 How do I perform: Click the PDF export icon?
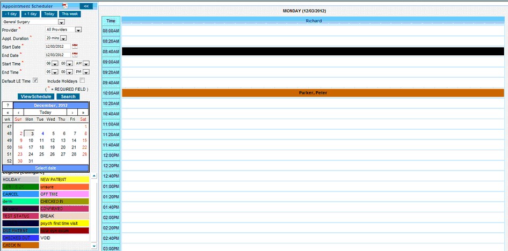pyautogui.click(x=64, y=5)
